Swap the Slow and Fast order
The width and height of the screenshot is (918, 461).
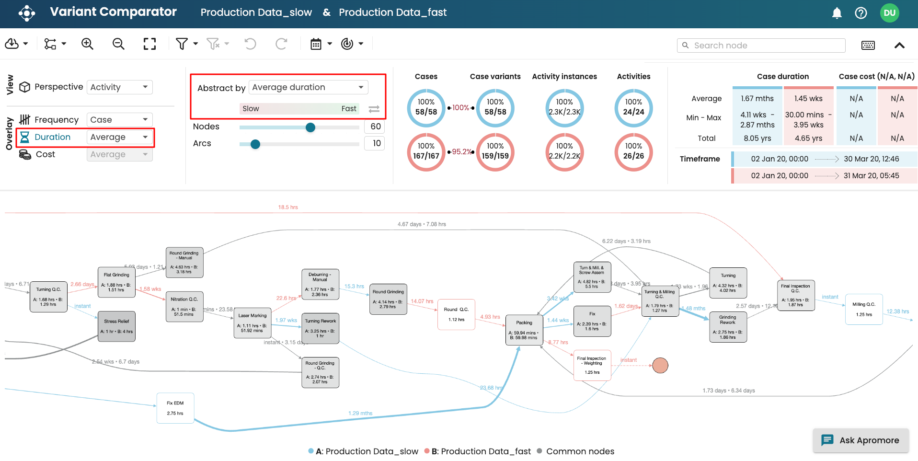[x=374, y=109]
